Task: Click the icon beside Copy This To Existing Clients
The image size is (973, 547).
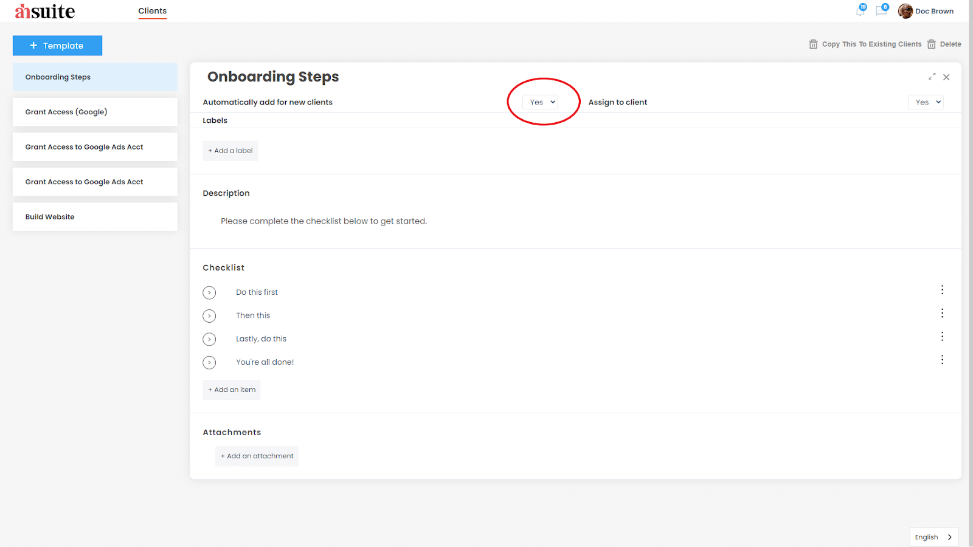Action: [813, 44]
